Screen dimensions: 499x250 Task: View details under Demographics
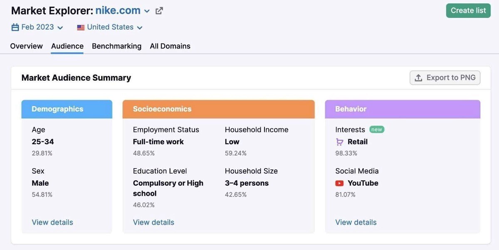coord(52,222)
